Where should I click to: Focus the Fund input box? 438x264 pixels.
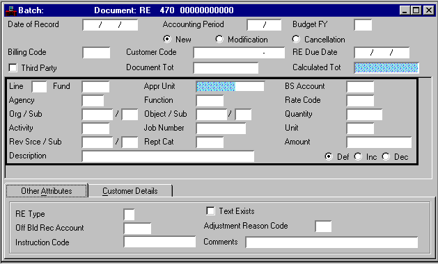point(95,87)
